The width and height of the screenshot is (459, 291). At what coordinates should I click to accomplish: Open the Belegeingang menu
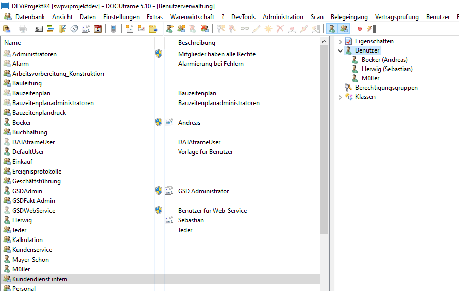point(349,17)
